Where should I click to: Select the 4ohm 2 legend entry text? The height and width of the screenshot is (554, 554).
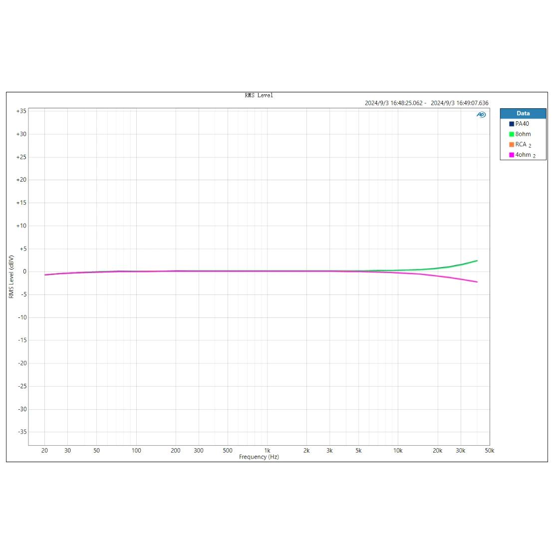[525, 155]
